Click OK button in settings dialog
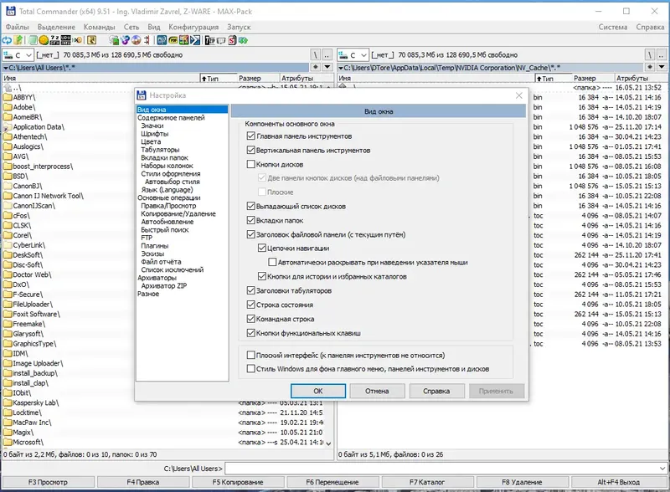Image resolution: width=670 pixels, height=492 pixels. [318, 391]
